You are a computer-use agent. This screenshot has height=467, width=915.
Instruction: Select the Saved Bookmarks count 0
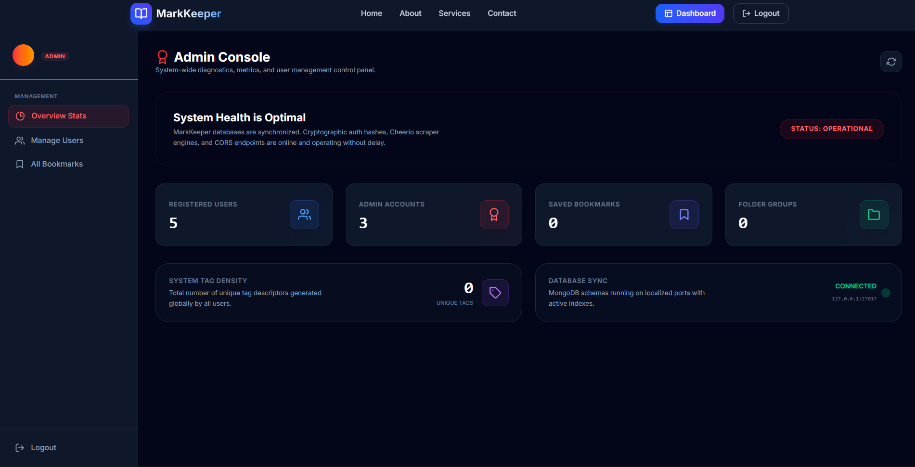point(553,223)
